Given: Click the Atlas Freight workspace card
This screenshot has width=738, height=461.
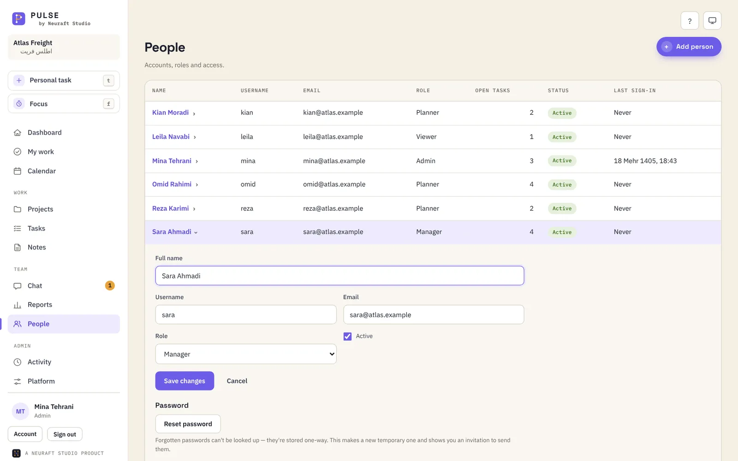Looking at the screenshot, I should pyautogui.click(x=64, y=47).
